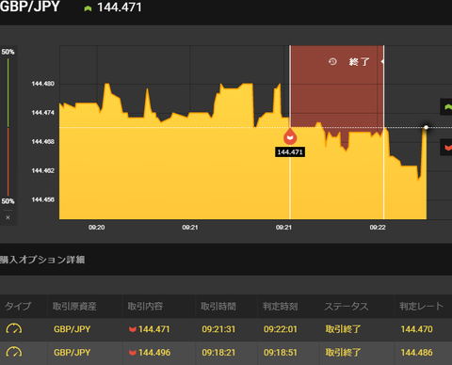Click the 09:18:51 judgment time cell
The width and height of the screenshot is (452, 365).
(x=281, y=353)
